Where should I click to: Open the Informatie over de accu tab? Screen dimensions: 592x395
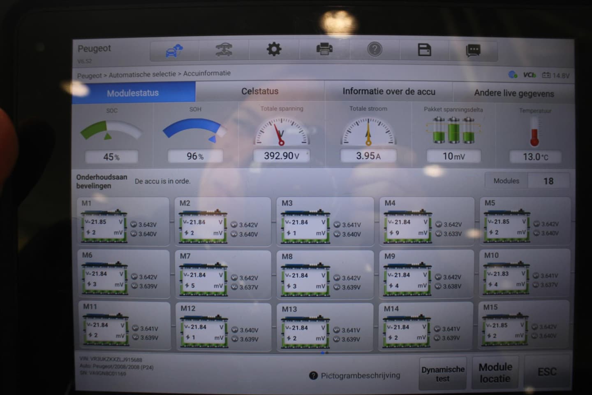388,92
